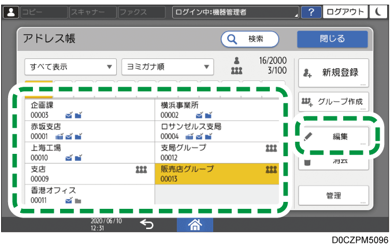Click the 閉じる button
Image resolution: width=390 pixels, height=247 pixels.
click(x=332, y=39)
